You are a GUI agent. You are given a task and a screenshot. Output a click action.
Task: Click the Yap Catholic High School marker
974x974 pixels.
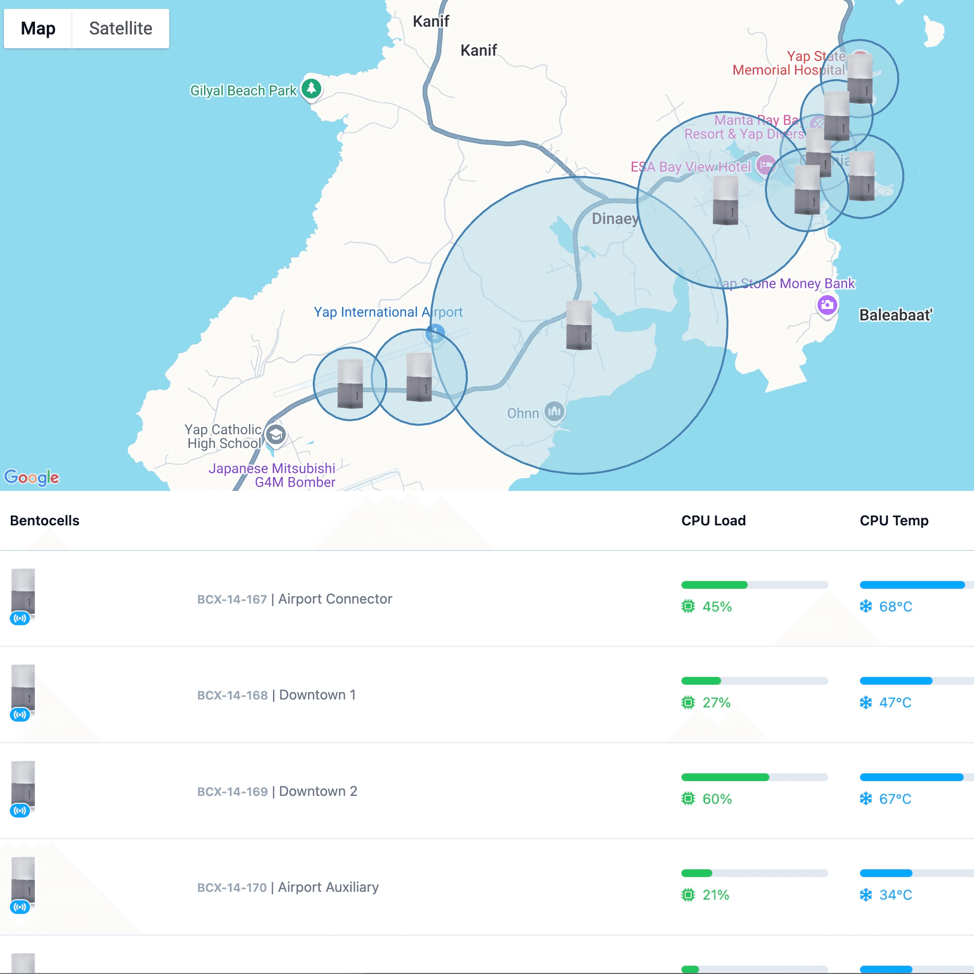[x=276, y=434]
